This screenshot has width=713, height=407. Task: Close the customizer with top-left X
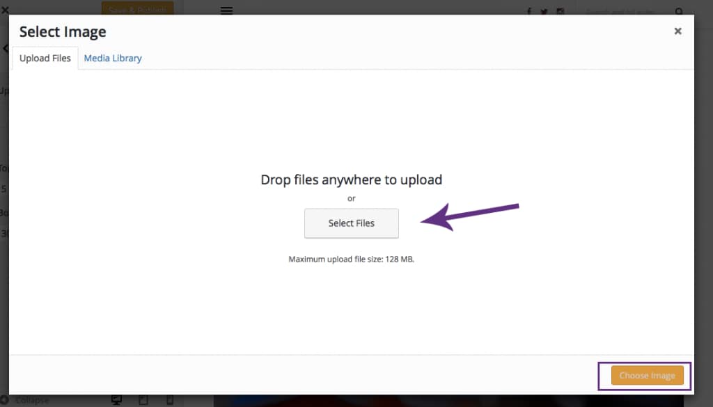(5, 10)
